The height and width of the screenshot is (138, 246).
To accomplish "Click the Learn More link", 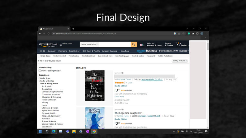I will (119, 96).
